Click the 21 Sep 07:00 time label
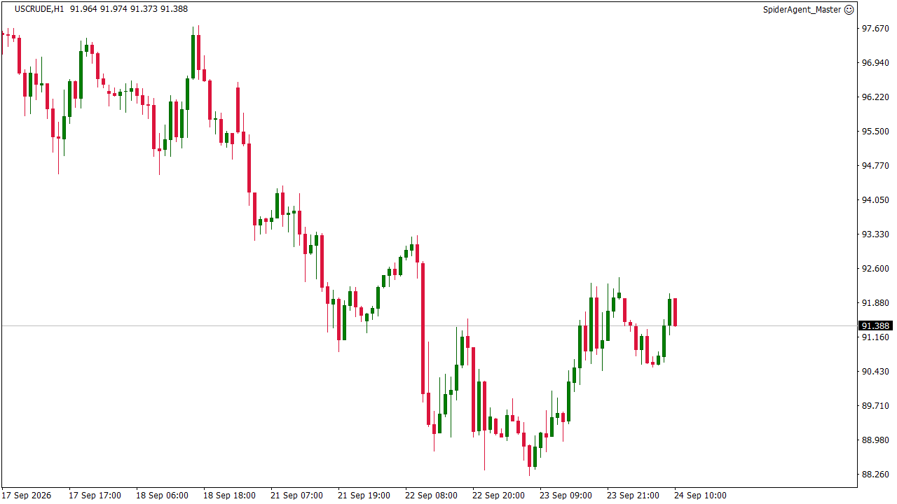The image size is (897, 504). click(296, 496)
